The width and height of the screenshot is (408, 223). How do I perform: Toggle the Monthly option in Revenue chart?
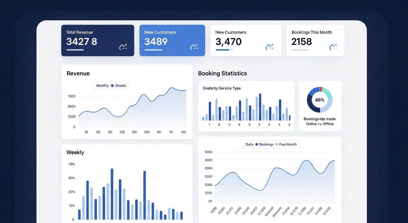pyautogui.click(x=103, y=86)
